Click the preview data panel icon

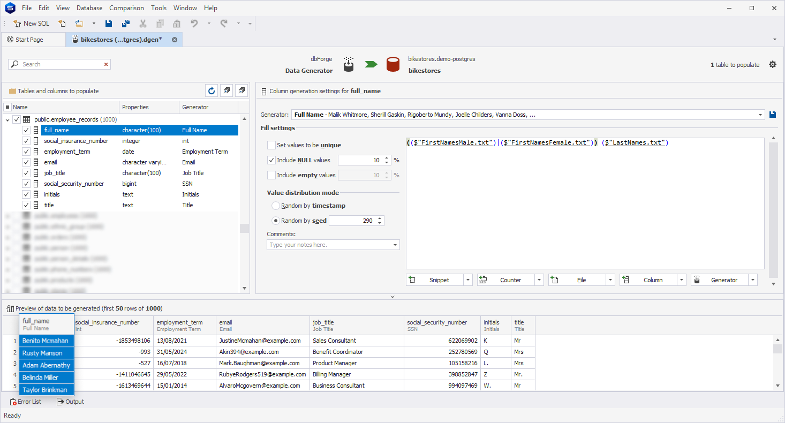[x=10, y=308]
